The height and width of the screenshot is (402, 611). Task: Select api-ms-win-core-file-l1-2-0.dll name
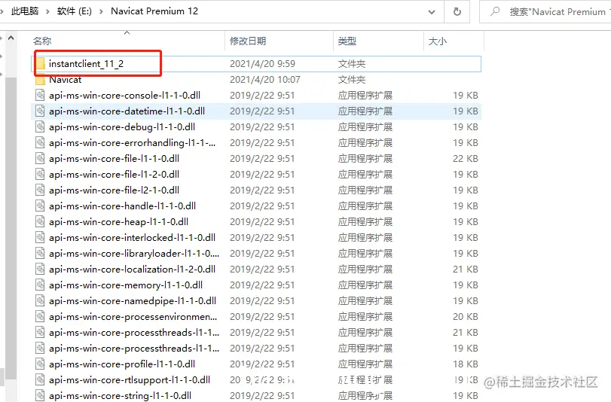click(x=115, y=175)
